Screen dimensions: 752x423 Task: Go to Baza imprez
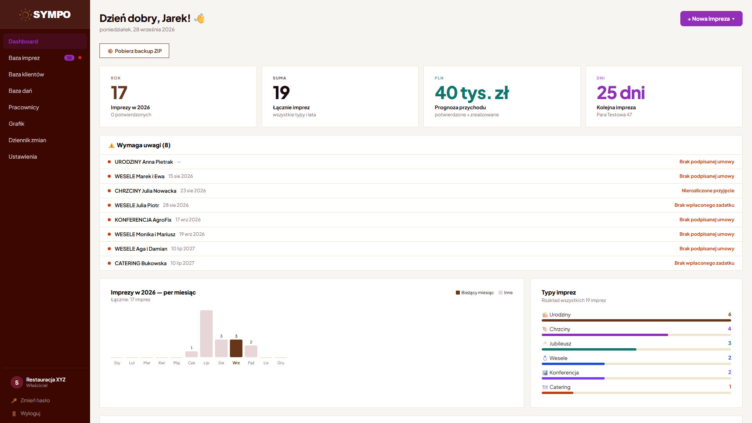(x=45, y=58)
